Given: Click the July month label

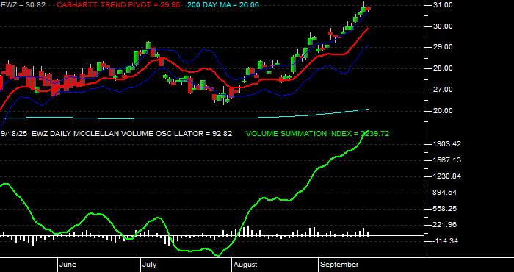Looking at the screenshot, I should (151, 265).
